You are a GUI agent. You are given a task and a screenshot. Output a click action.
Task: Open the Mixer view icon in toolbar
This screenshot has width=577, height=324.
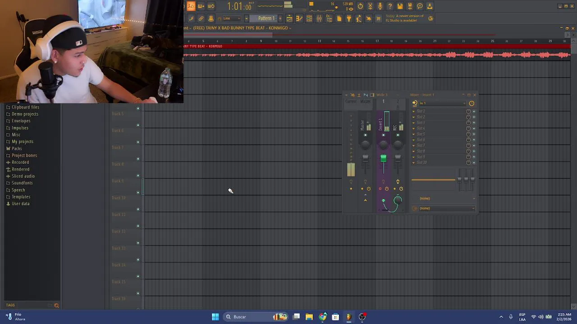[x=319, y=18]
